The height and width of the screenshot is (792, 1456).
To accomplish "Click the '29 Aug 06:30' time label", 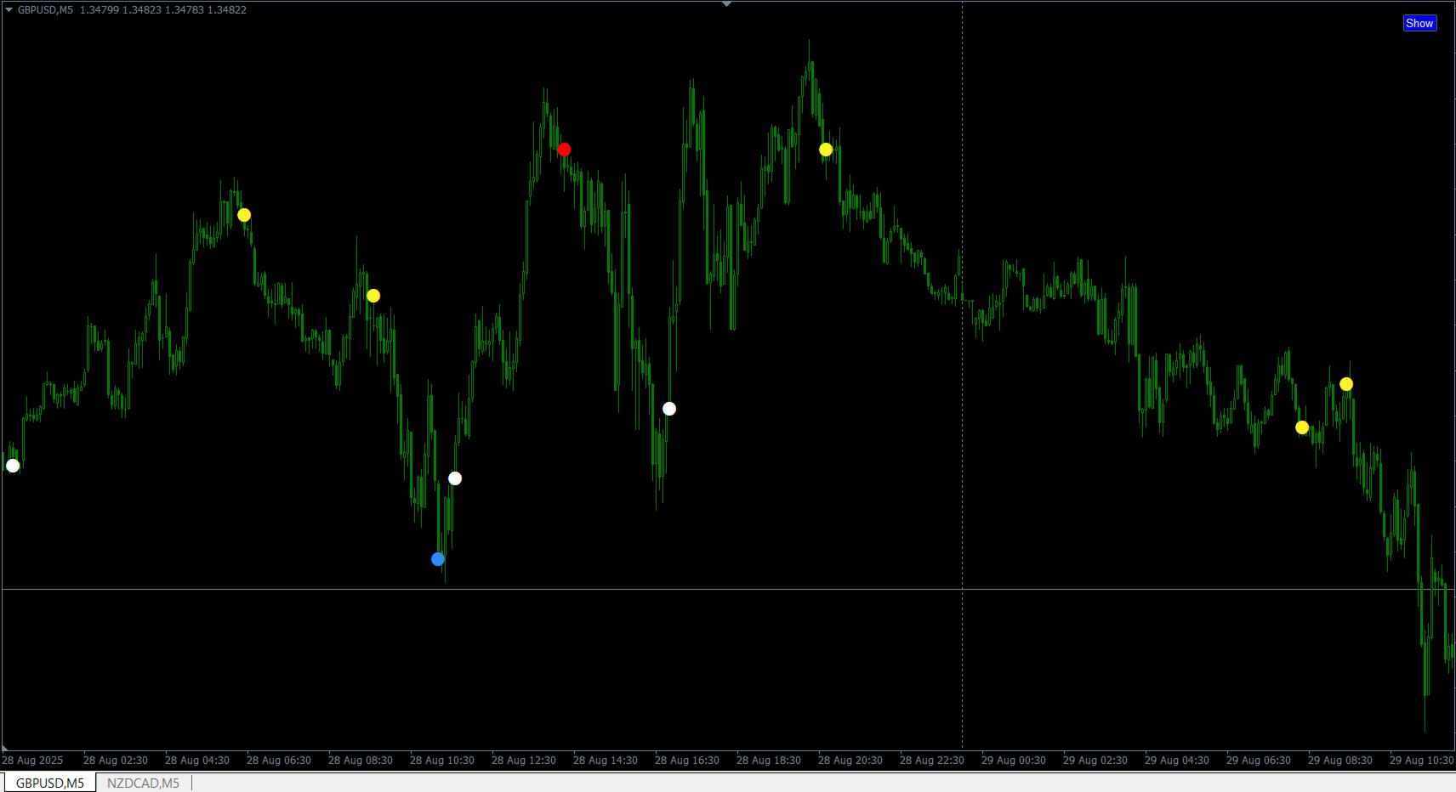I will 1259,761.
